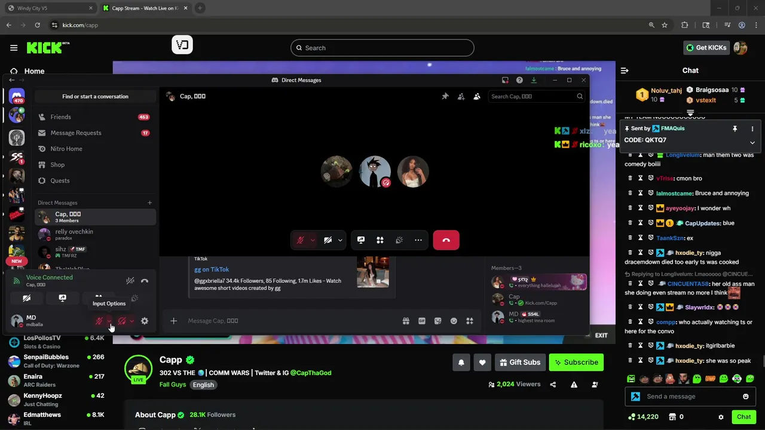Collapse Kick chat panel icon
The image size is (765, 430).
coord(625,70)
